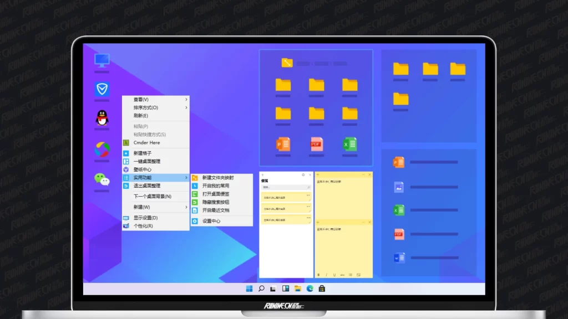Open the blue Word file in the file list
Image resolution: width=568 pixels, height=319 pixels.
pyautogui.click(x=399, y=258)
